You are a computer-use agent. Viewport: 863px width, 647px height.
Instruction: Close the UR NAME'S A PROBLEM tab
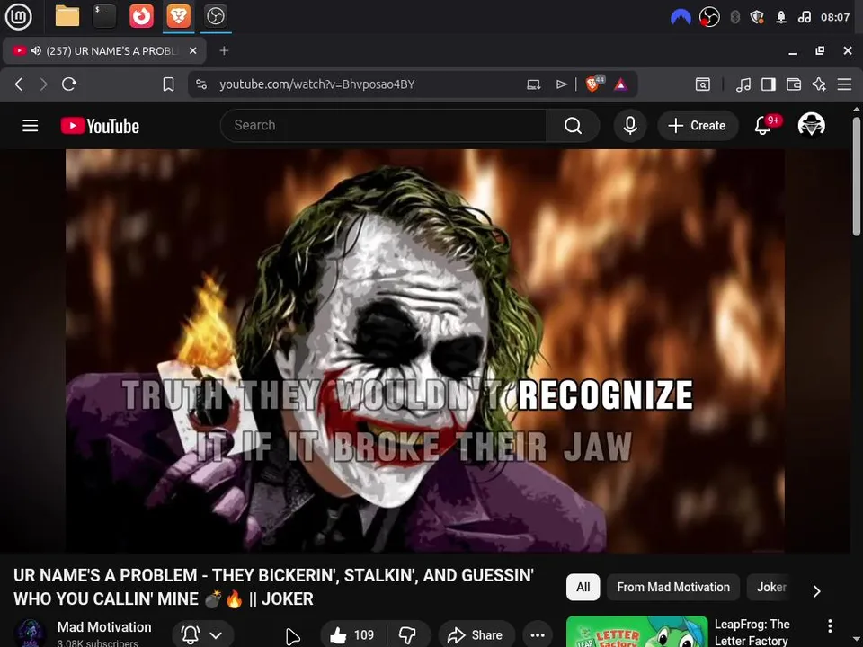click(192, 50)
